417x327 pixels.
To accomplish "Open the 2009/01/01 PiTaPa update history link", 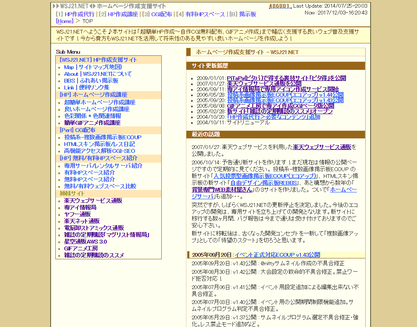I will point(286,78).
